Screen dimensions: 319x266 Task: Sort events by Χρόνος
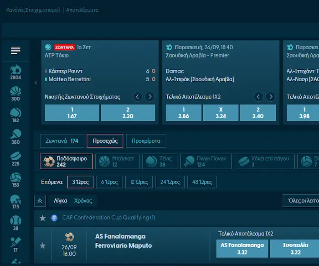coord(83,201)
